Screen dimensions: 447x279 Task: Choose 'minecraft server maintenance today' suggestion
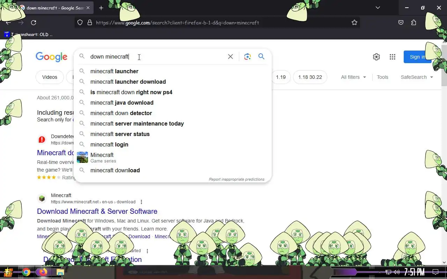pos(173,123)
